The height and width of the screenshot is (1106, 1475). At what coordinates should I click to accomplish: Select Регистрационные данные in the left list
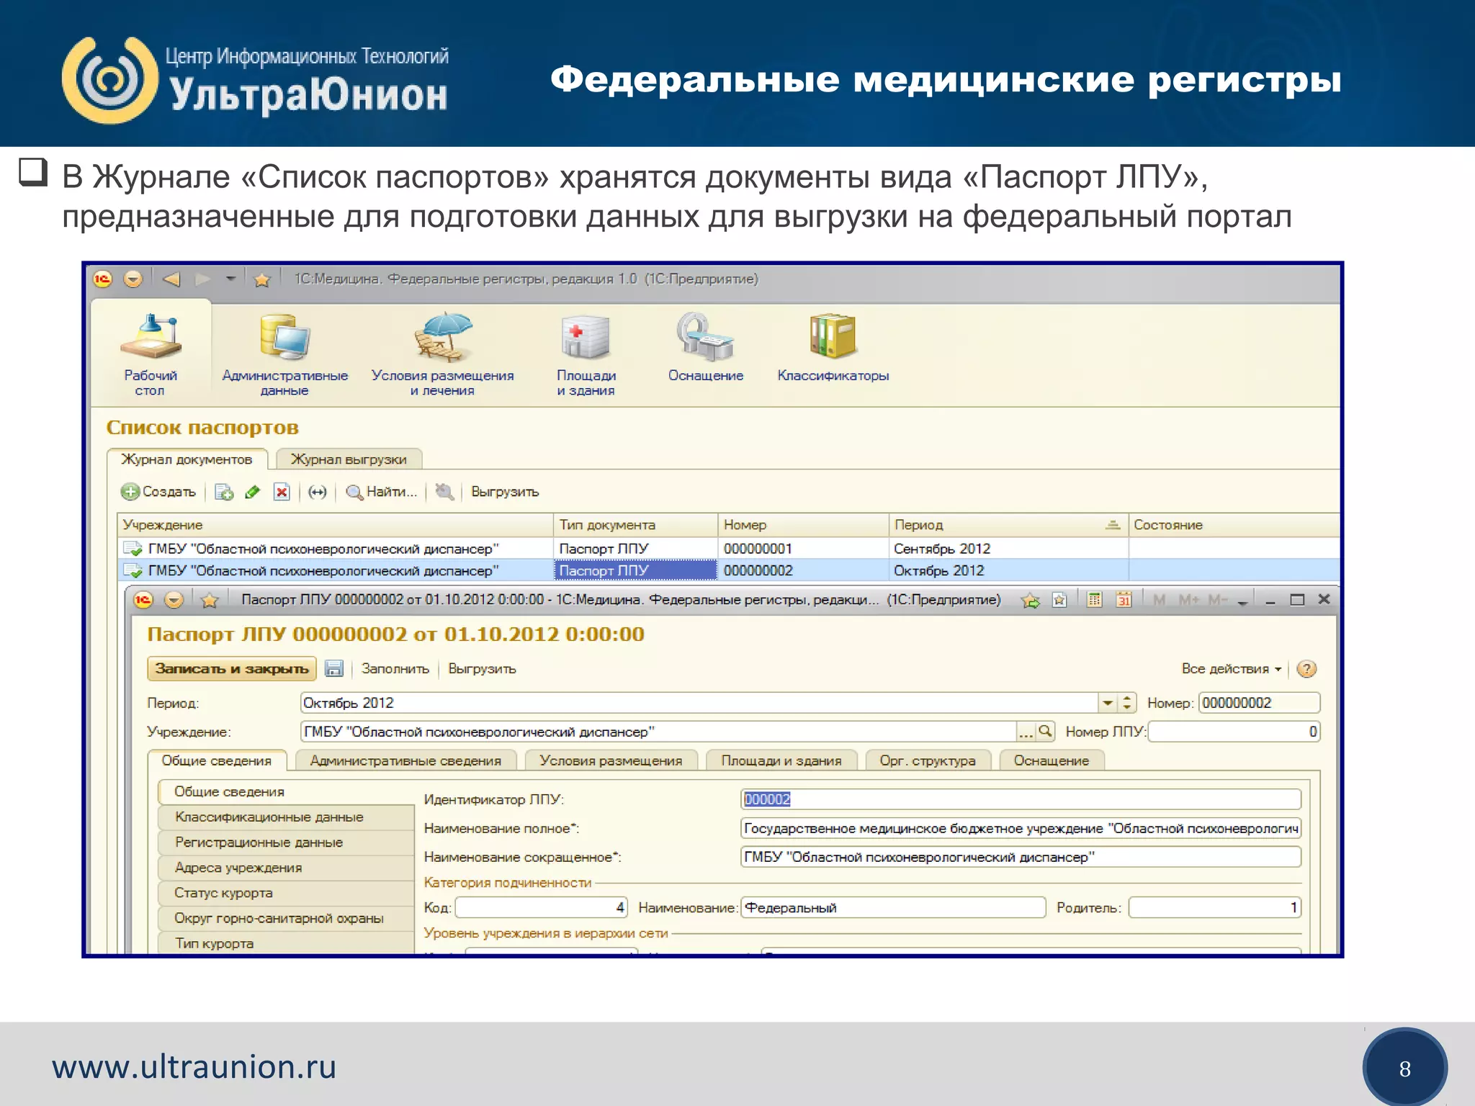(x=286, y=842)
